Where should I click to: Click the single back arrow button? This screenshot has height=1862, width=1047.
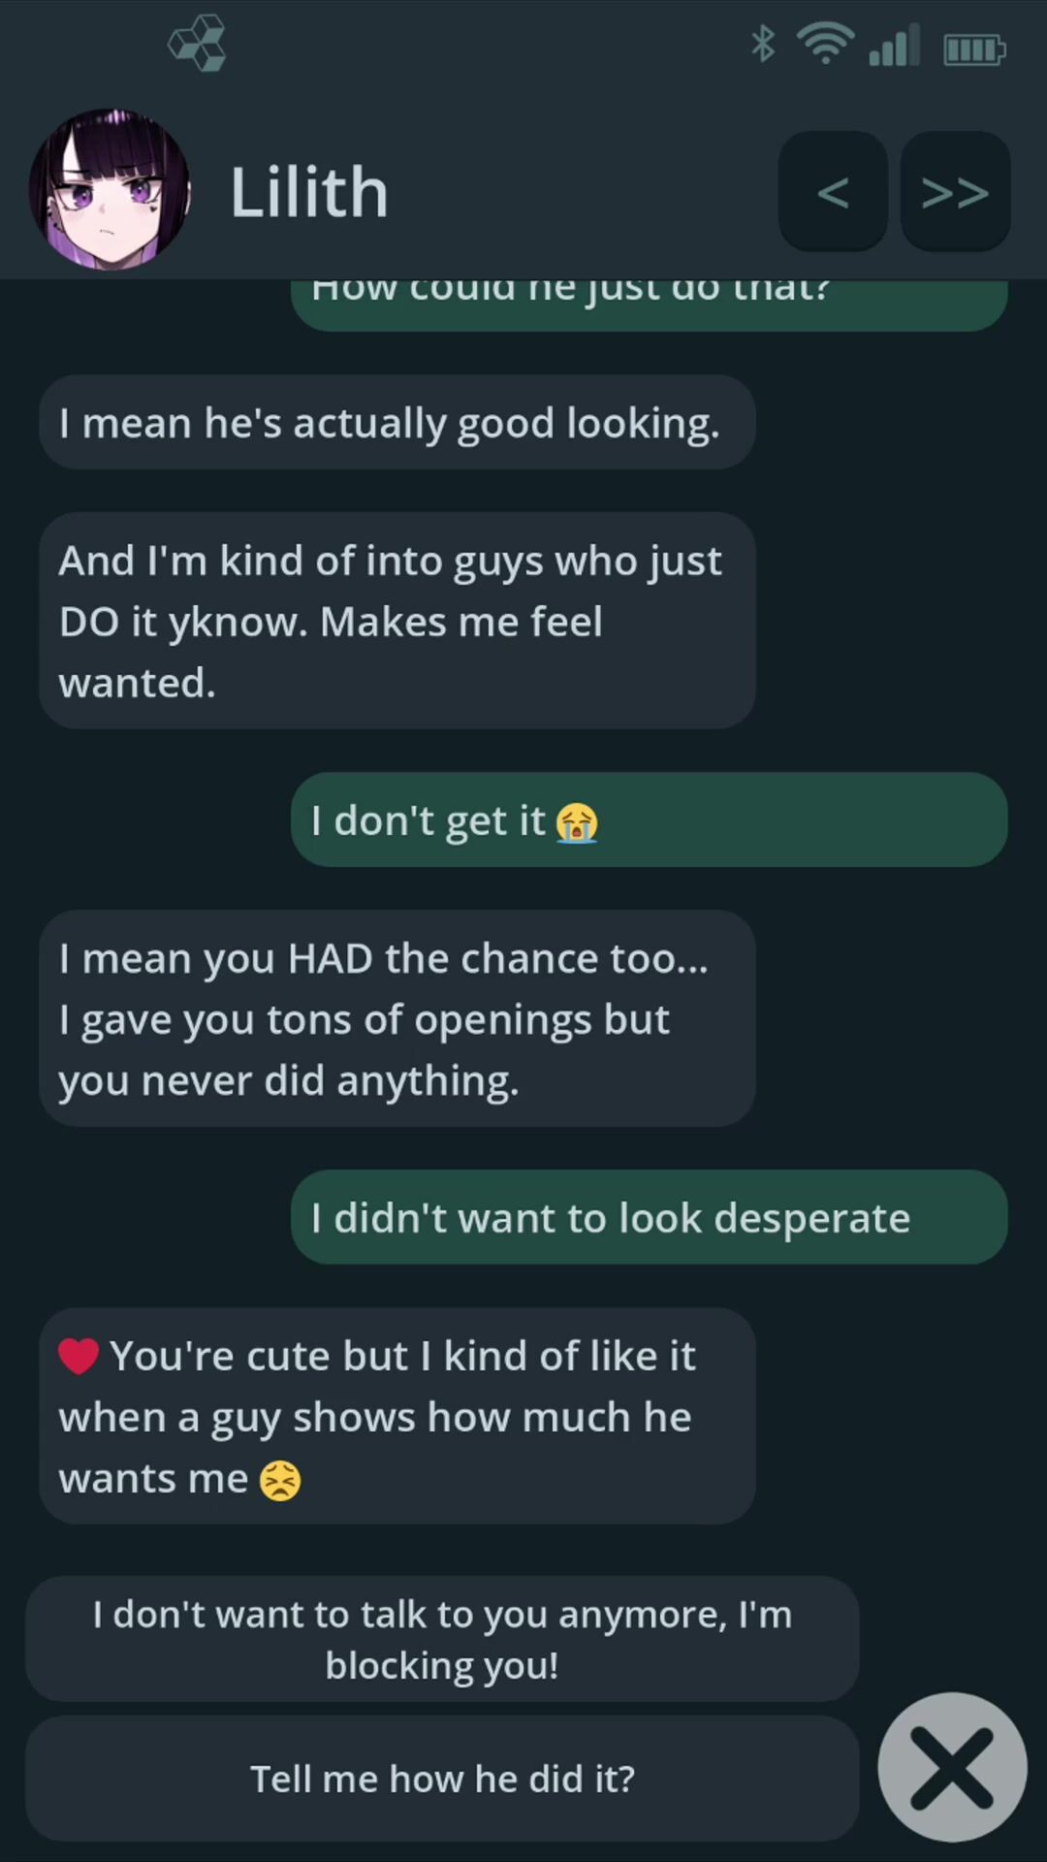click(833, 192)
